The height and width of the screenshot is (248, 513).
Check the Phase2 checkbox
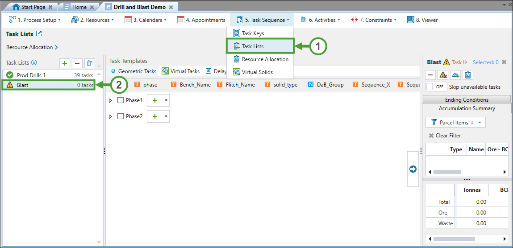pos(121,116)
